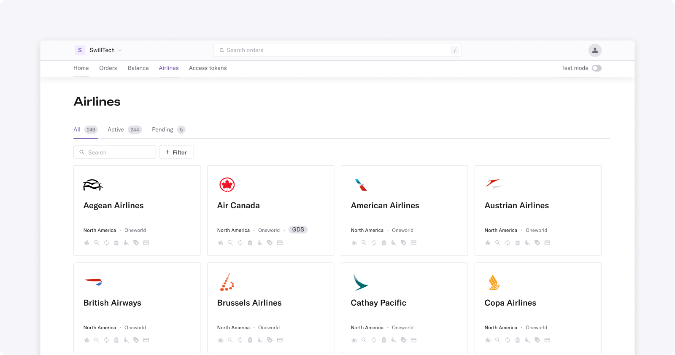Open the Access tokens tab
Image resolution: width=675 pixels, height=355 pixels.
coord(208,68)
